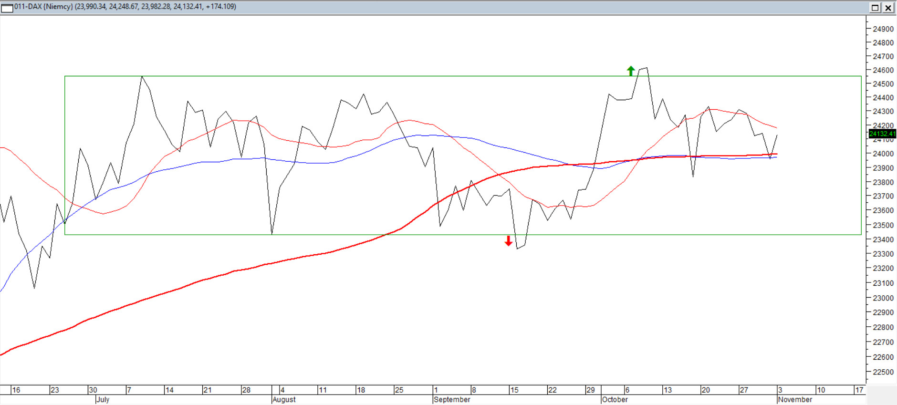Click the green up arrow marker

coord(631,71)
